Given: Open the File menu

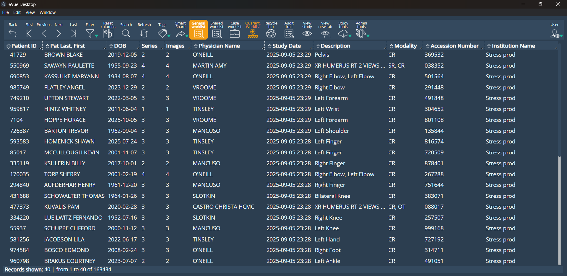Looking at the screenshot, I should coord(5,12).
